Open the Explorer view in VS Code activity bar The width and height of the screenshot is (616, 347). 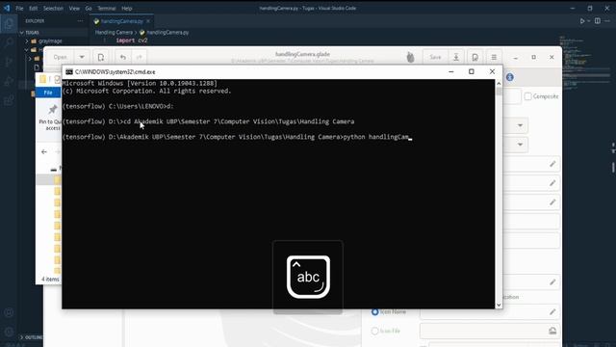9,24
